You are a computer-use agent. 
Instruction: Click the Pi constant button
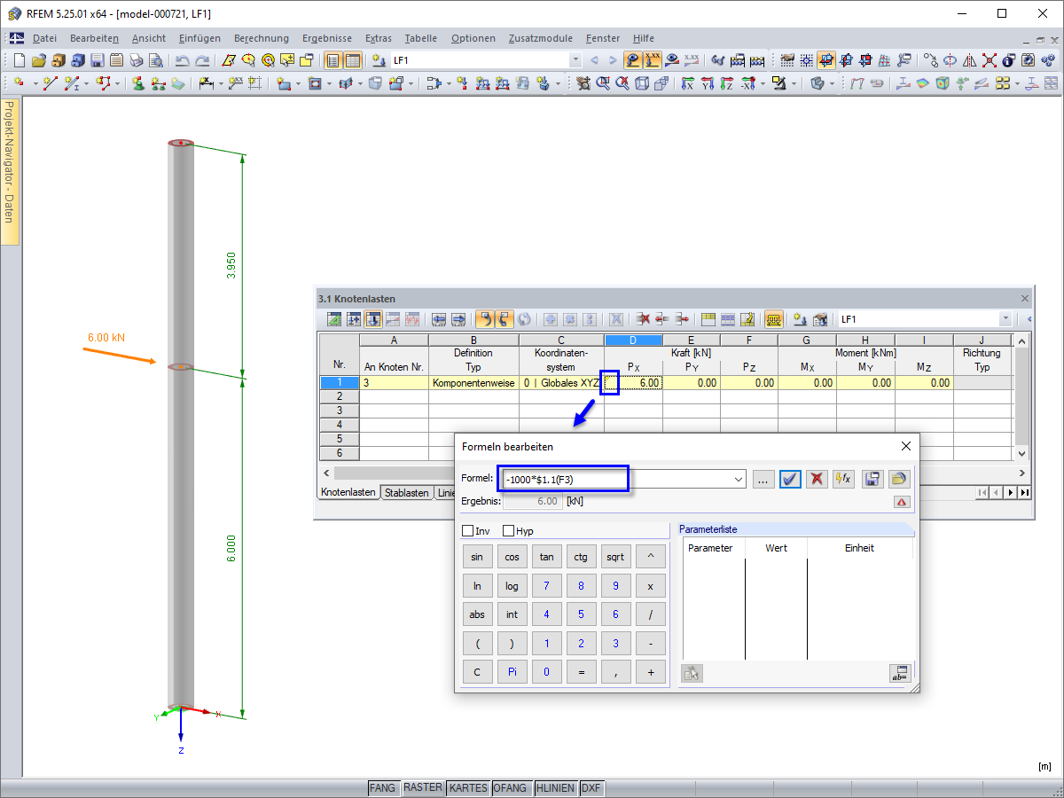pyautogui.click(x=512, y=672)
